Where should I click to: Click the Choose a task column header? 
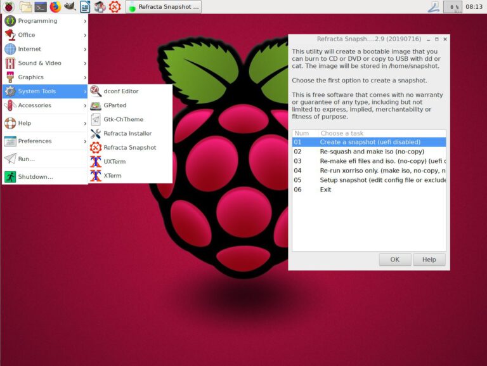[381, 133]
